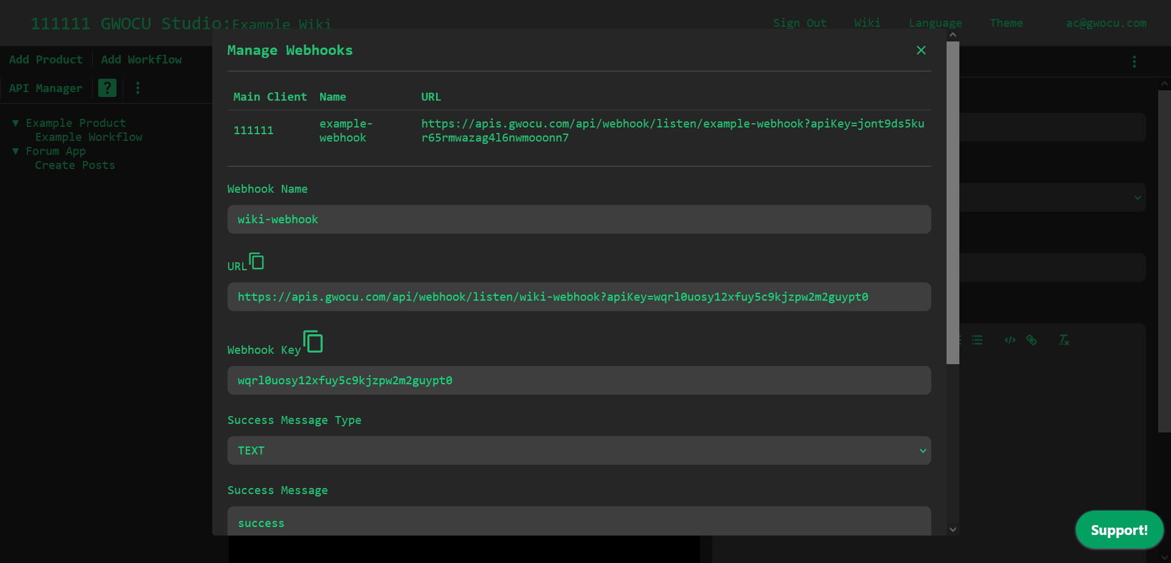Open the help question-mark icon

[x=107, y=88]
